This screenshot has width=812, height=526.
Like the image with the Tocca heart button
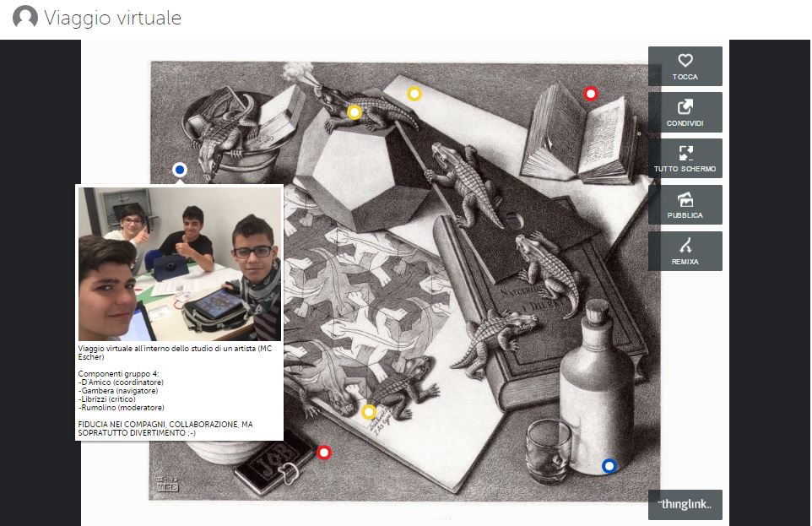click(x=685, y=67)
